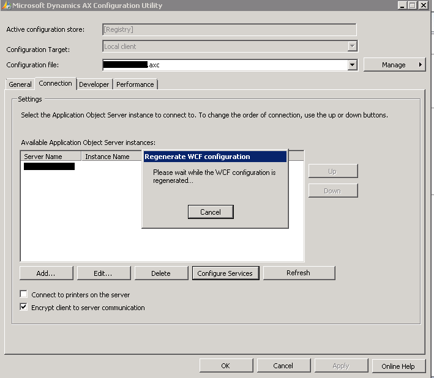
Task: Click the Server Name column header
Action: pos(51,157)
